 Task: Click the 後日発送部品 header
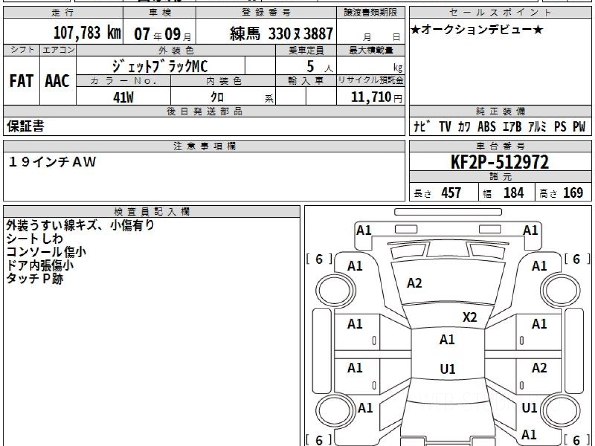pos(204,111)
